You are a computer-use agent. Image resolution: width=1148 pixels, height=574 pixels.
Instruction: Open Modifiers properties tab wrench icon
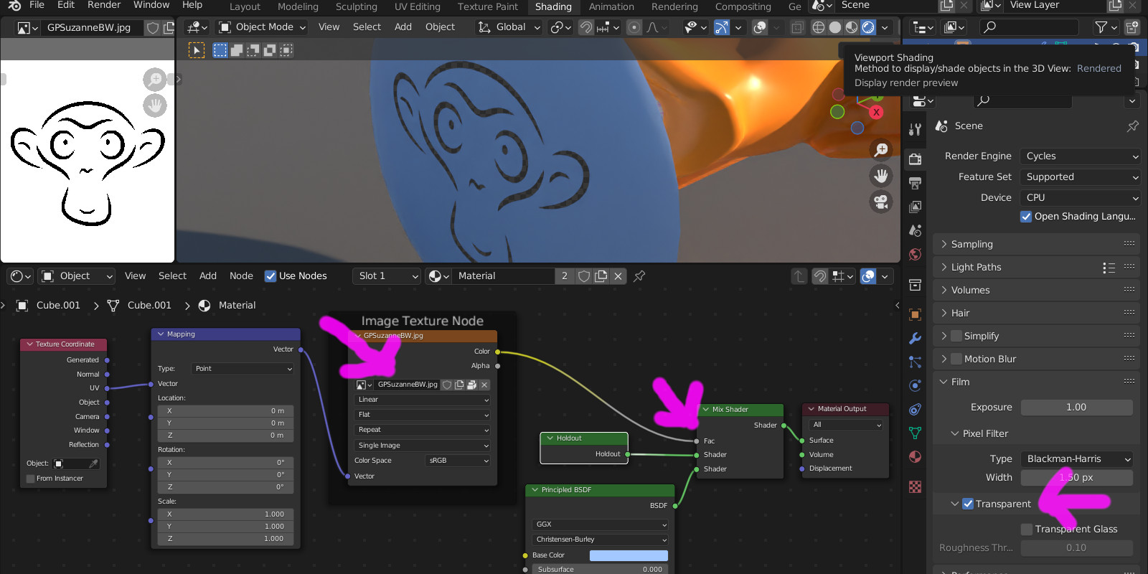pyautogui.click(x=915, y=338)
